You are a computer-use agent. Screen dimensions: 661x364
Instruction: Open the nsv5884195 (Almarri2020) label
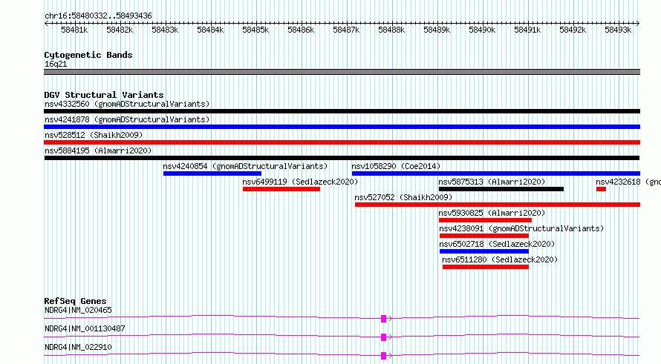(x=98, y=150)
